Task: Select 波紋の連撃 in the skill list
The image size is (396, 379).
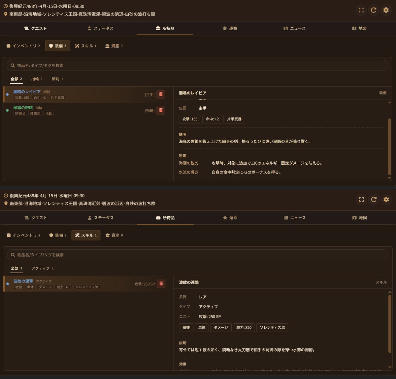Action: (88, 284)
